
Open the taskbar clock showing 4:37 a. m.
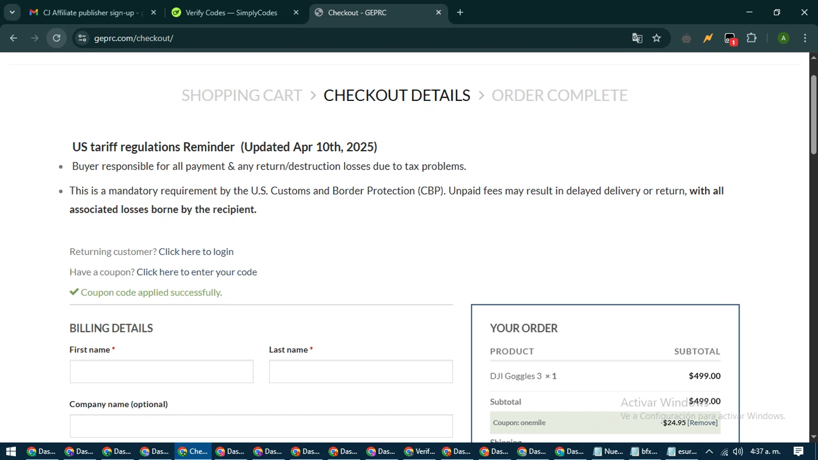click(765, 451)
